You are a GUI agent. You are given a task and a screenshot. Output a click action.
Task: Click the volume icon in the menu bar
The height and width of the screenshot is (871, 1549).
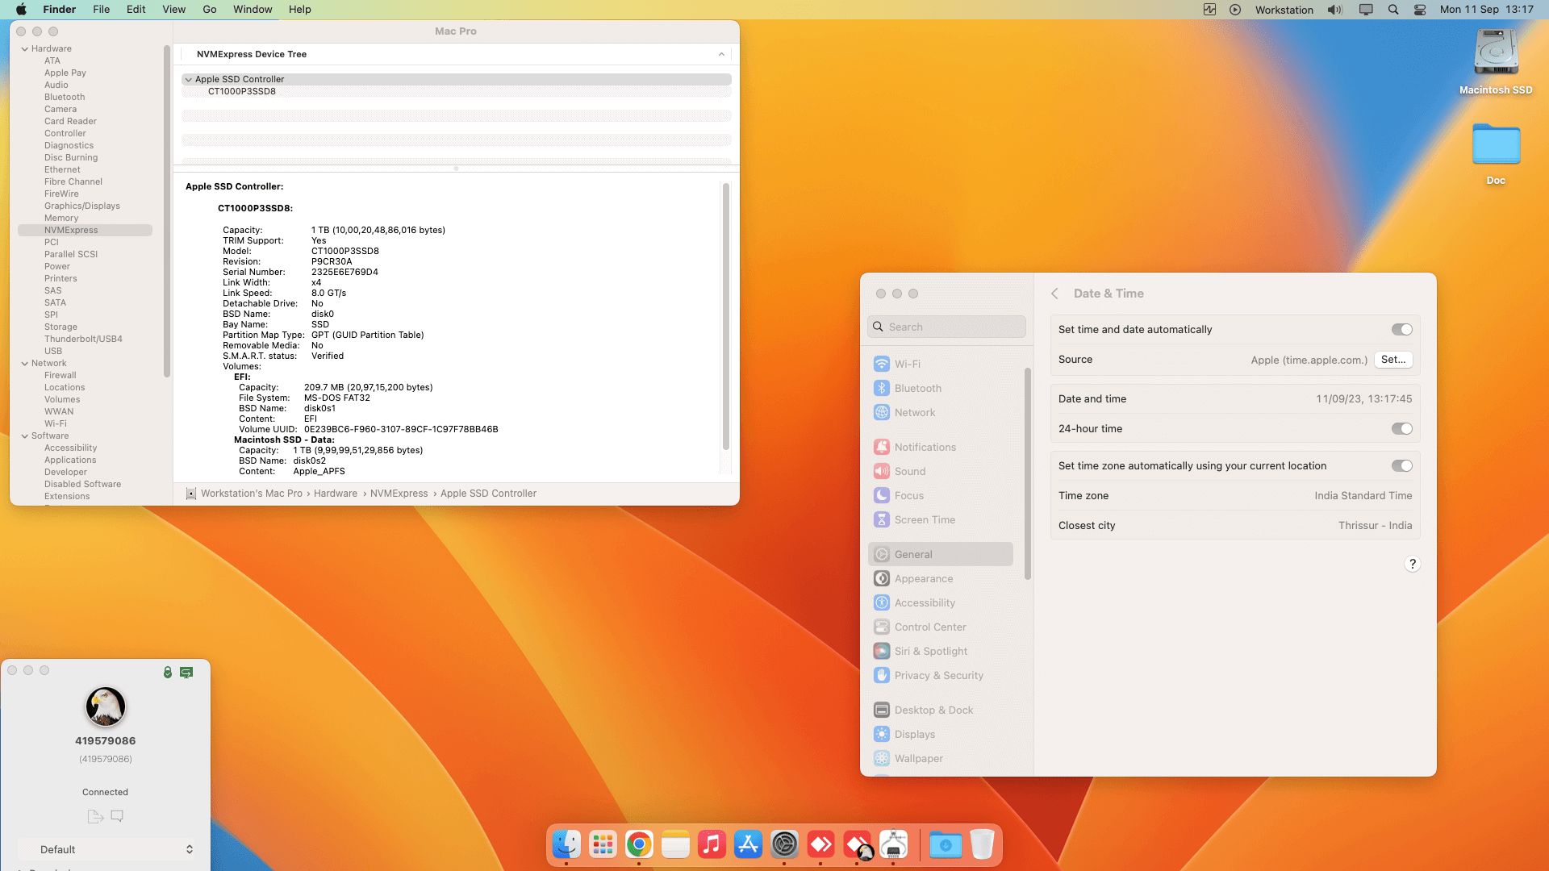click(x=1335, y=10)
